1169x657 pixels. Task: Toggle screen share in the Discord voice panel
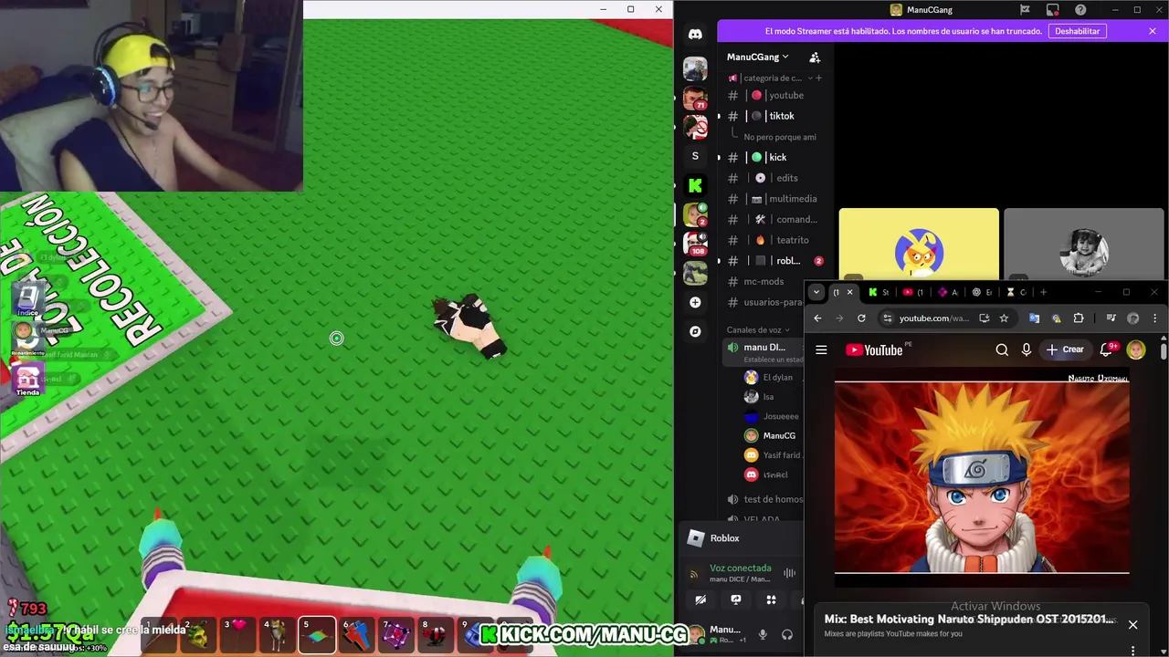735,600
